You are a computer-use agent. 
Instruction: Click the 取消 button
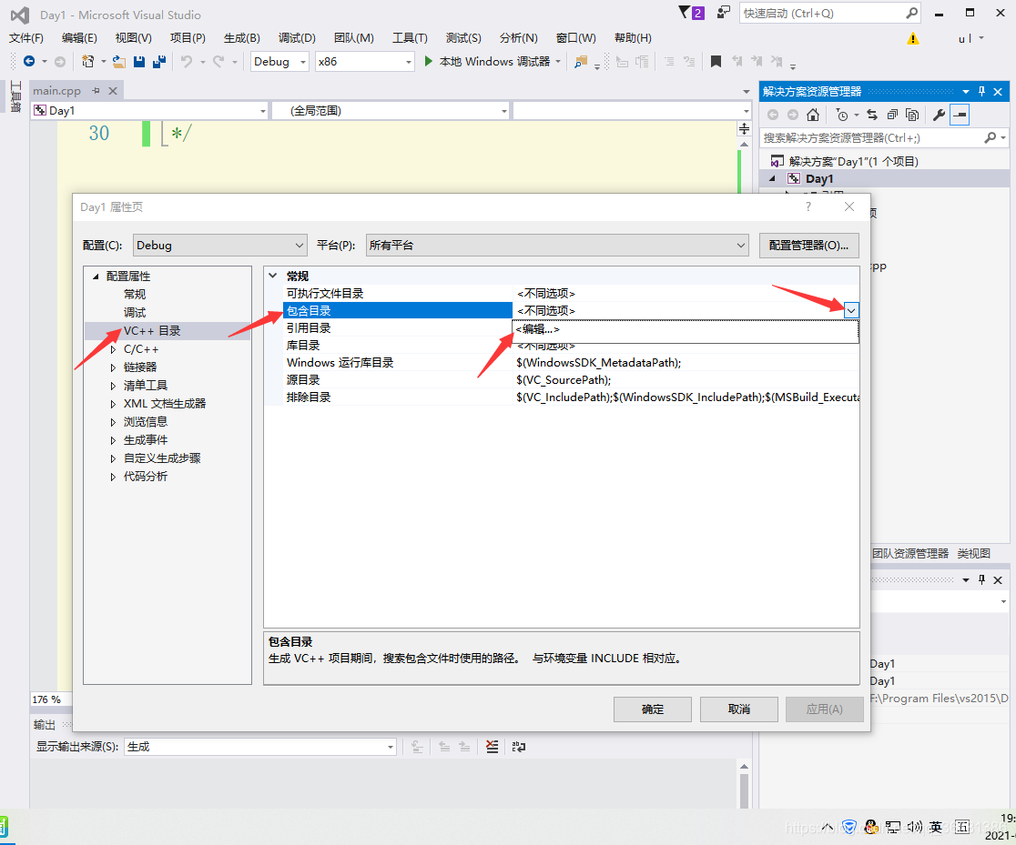[738, 709]
